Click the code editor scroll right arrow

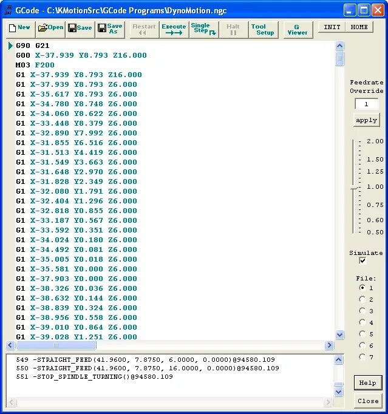[329, 345]
